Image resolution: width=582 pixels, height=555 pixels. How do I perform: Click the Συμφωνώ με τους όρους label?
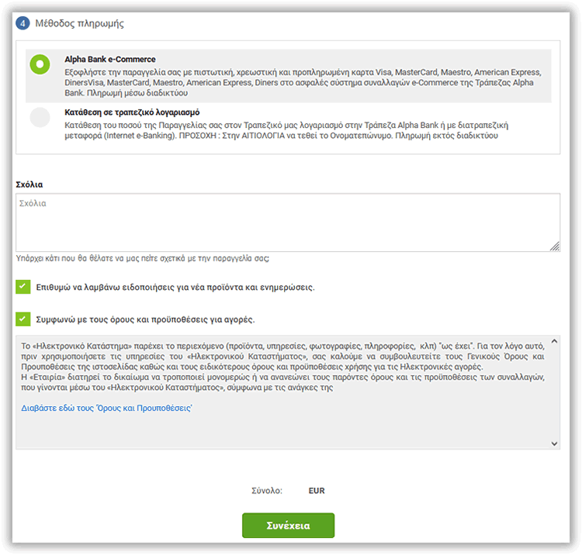[146, 319]
